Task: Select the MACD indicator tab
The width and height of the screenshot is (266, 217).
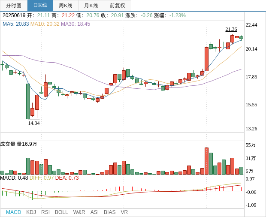Action: click(x=13, y=212)
